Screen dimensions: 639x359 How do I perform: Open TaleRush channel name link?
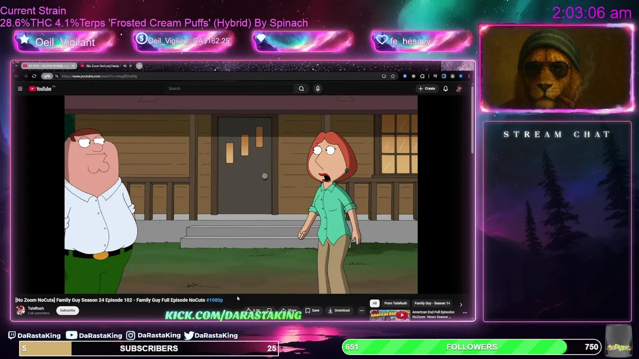[36, 308]
